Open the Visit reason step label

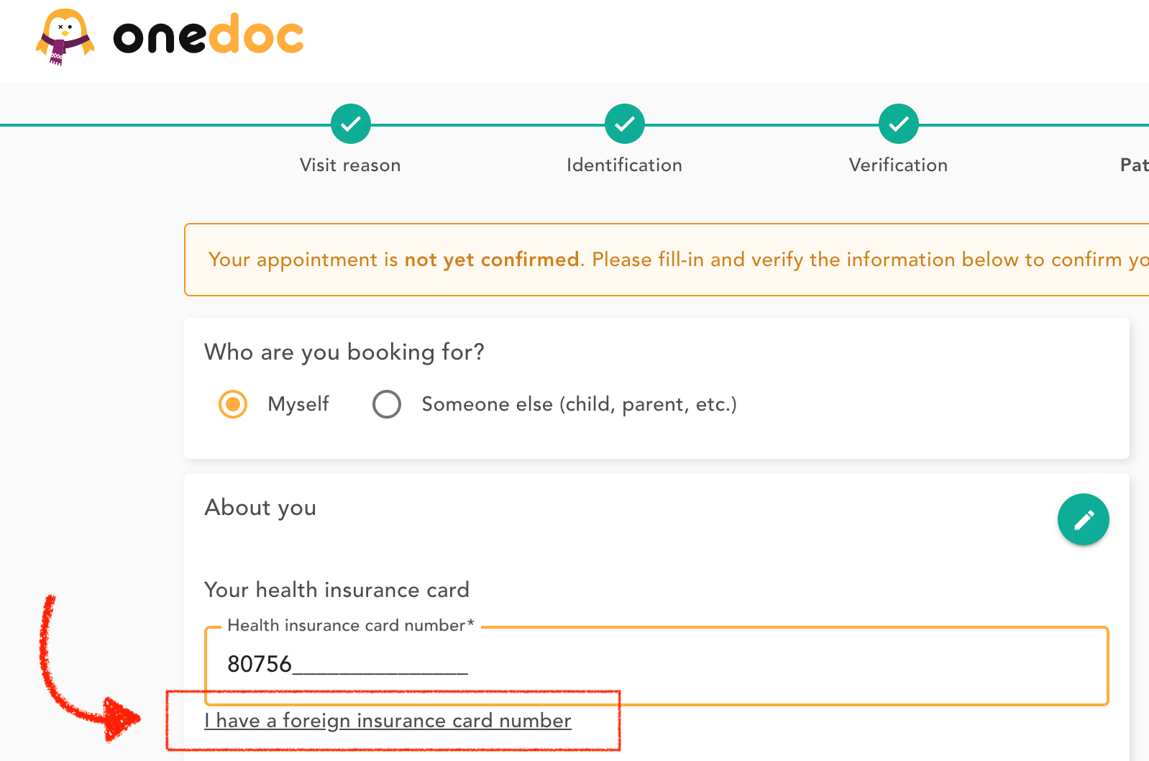(x=350, y=165)
